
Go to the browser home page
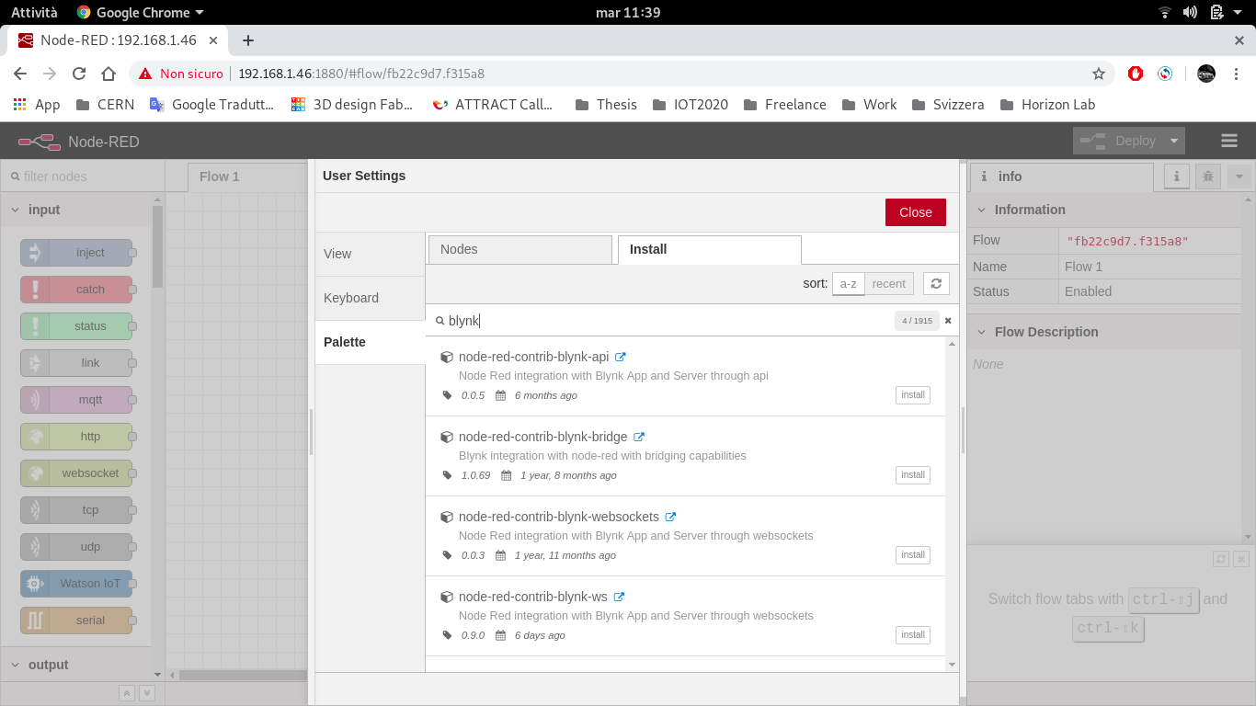(x=108, y=74)
